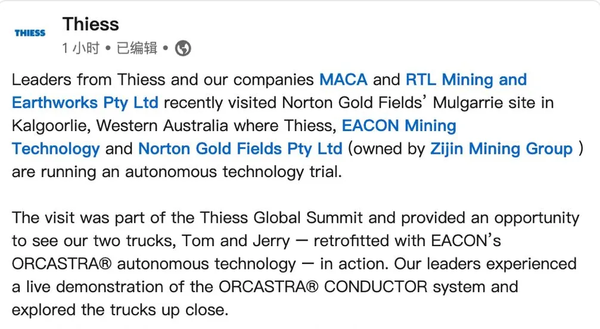
Task: Click the Thiess company logo
Action: pos(30,33)
